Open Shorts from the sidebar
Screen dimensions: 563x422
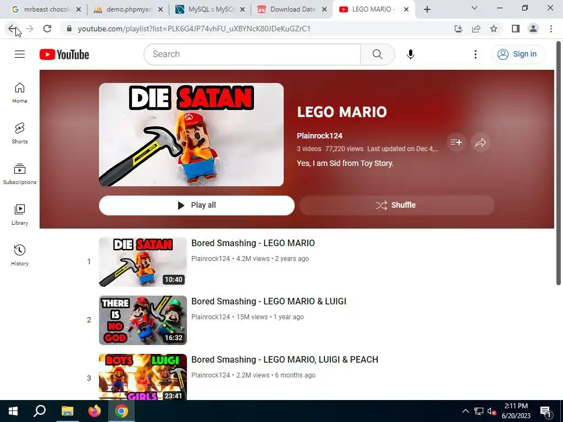(x=20, y=134)
